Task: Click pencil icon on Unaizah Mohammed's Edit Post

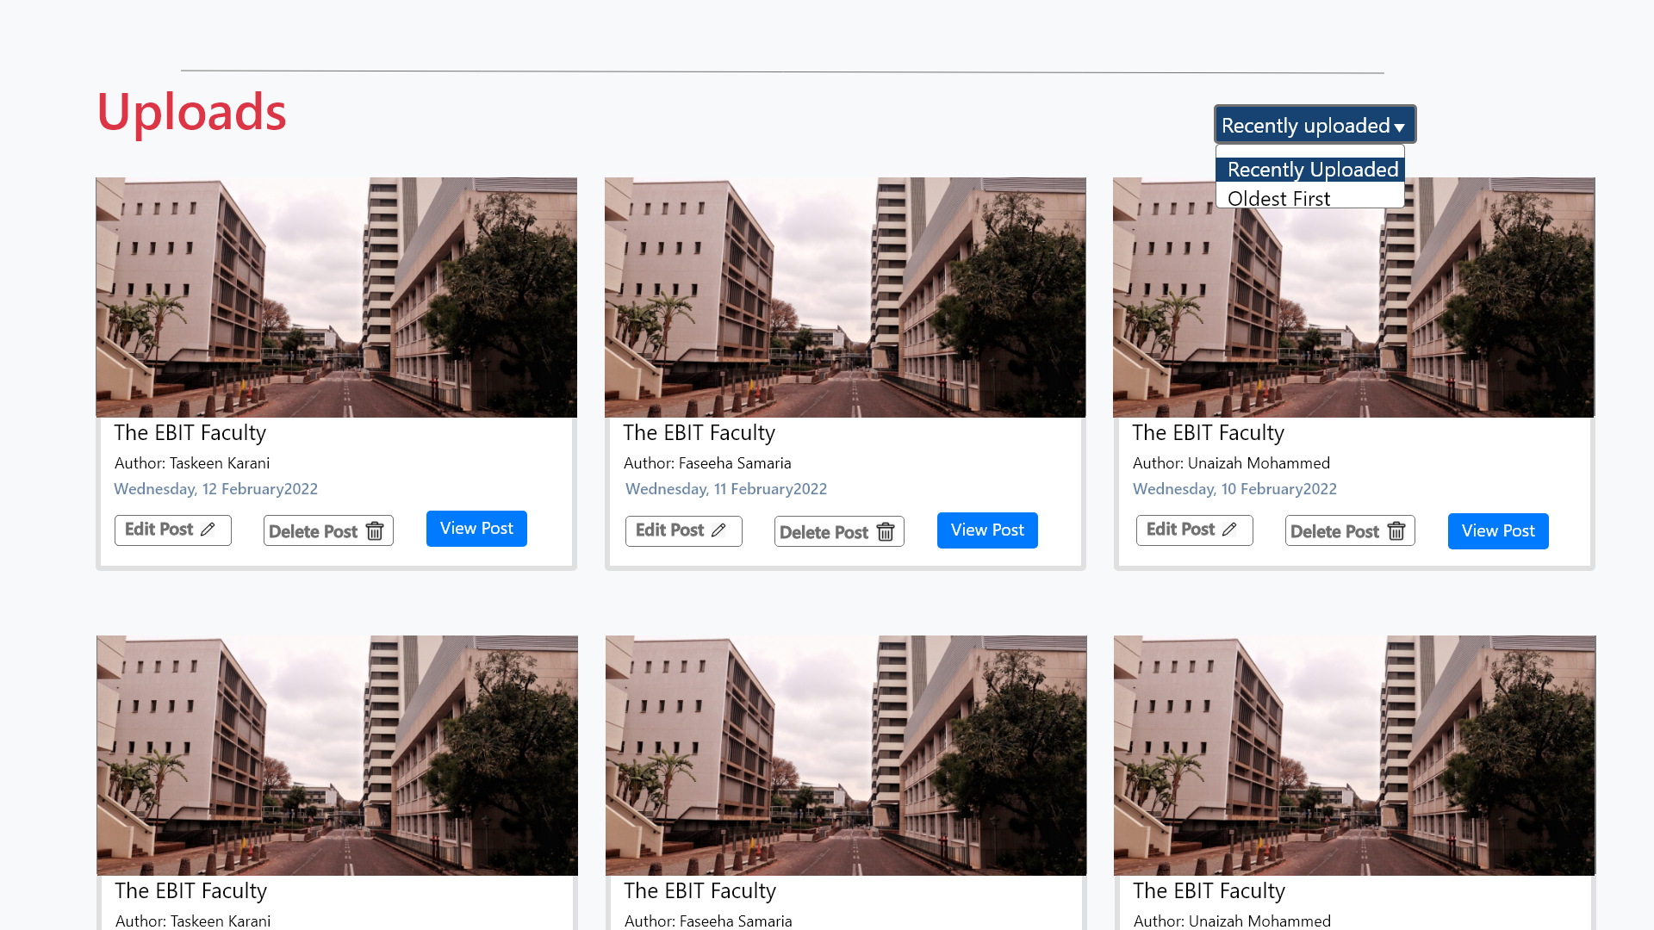Action: pos(1229,530)
